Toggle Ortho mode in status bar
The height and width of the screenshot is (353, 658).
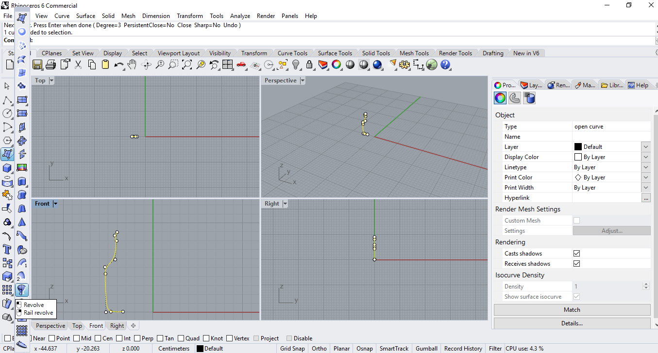click(319, 349)
